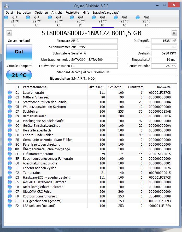Click status icon for Ende-zu-Ende-Fehler row
The width and height of the screenshot is (182, 232).
tap(10, 135)
